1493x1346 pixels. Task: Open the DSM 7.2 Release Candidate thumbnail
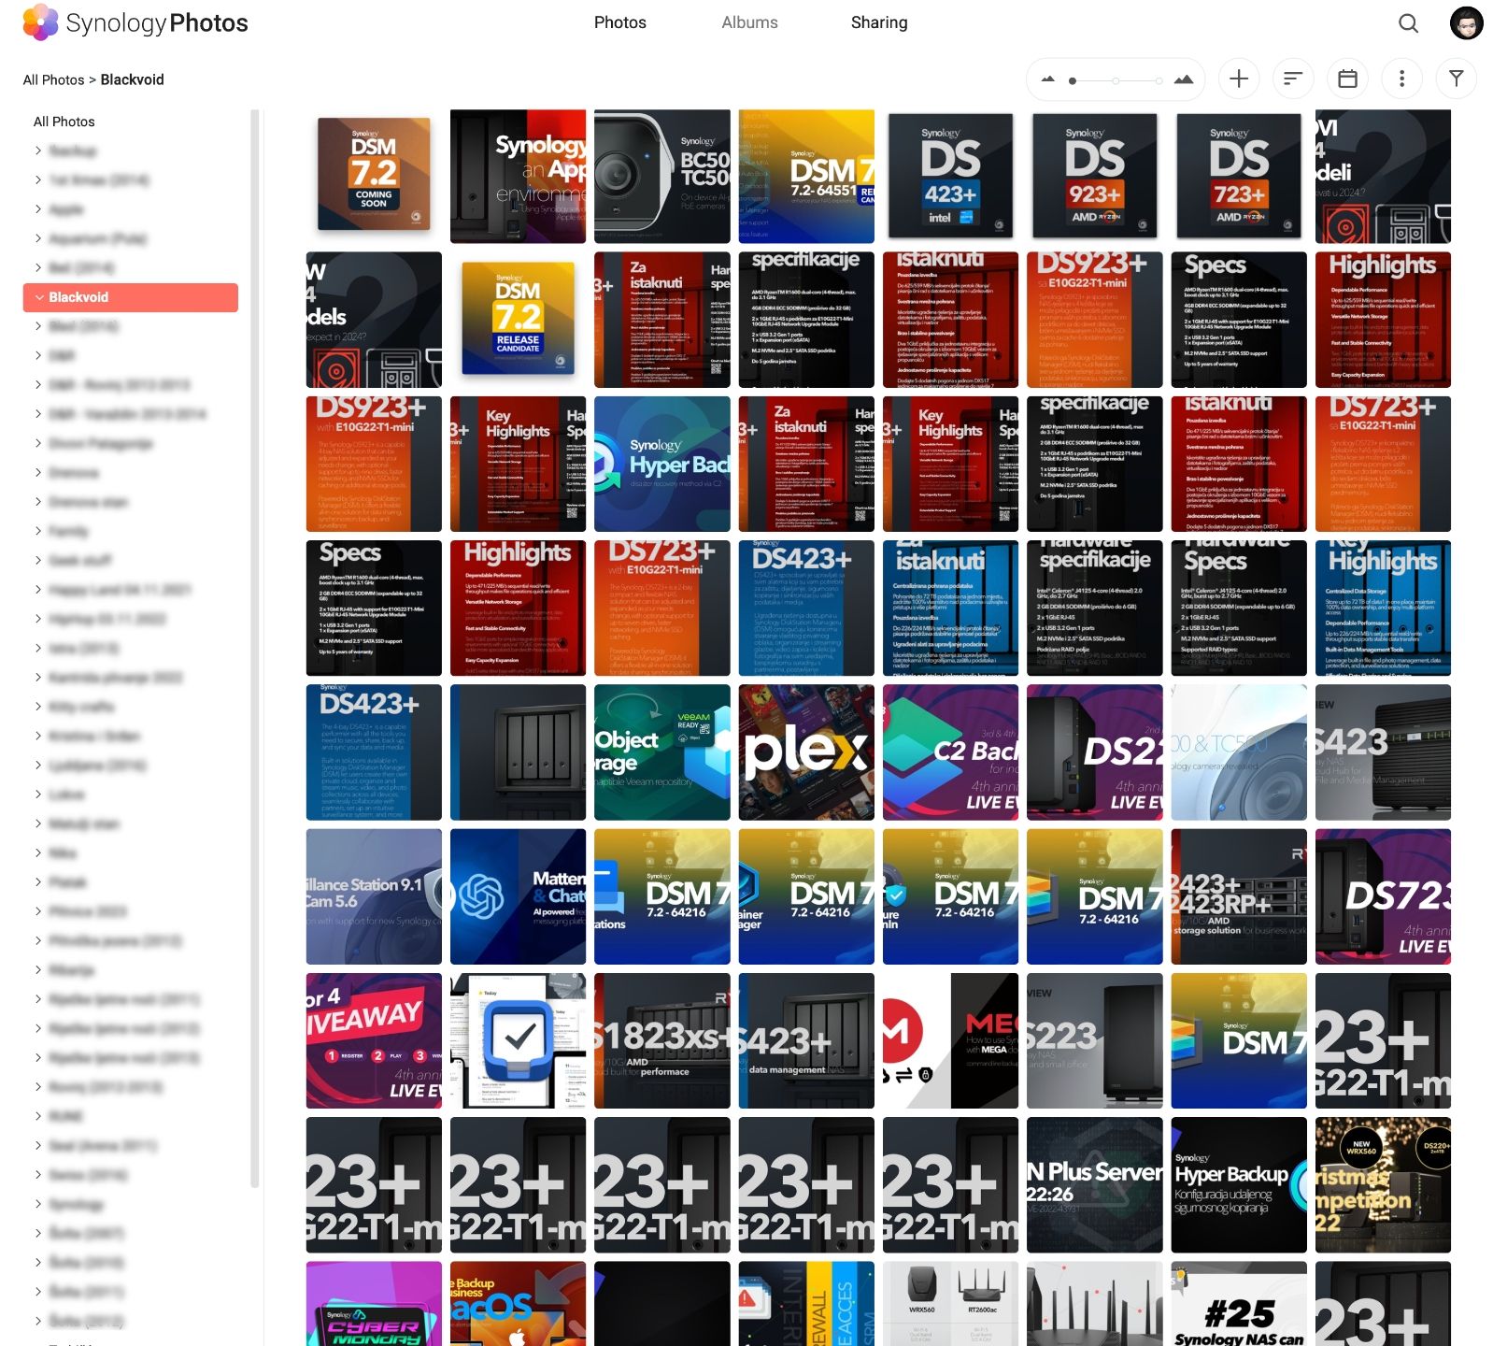click(x=518, y=320)
